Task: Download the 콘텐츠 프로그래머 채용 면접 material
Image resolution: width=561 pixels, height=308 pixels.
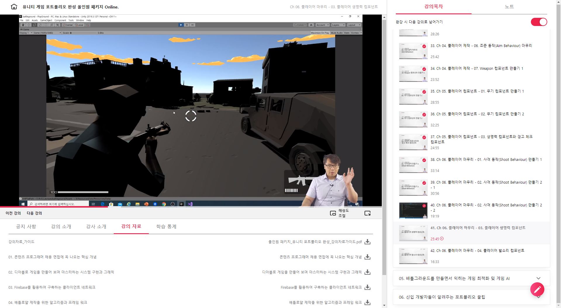Action: (x=367, y=257)
